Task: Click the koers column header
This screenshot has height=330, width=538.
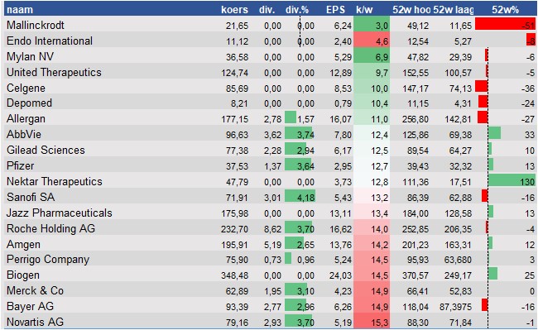Action: [234, 9]
